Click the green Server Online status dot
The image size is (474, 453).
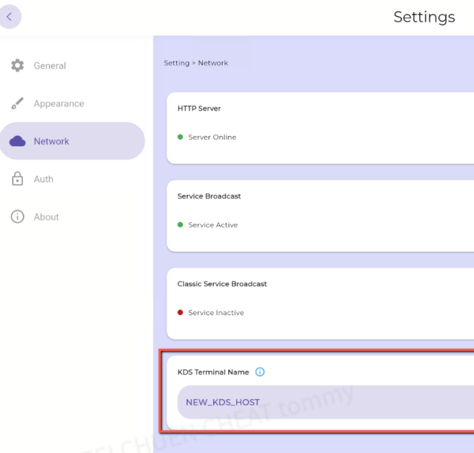pos(180,137)
